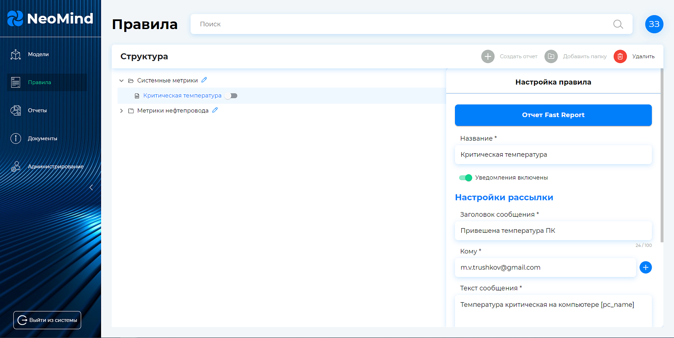674x338 pixels.
Task: Click the Правила page title
Action: click(x=144, y=24)
